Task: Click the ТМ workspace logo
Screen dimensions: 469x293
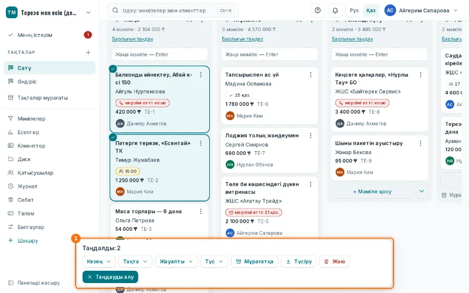Action: point(12,12)
